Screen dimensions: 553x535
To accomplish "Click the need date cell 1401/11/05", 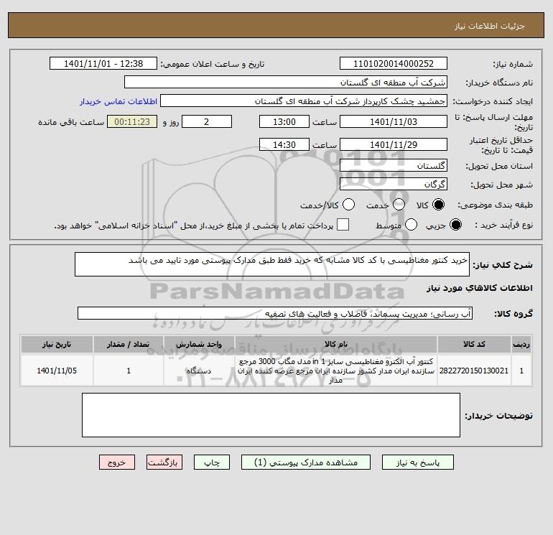I will (57, 371).
